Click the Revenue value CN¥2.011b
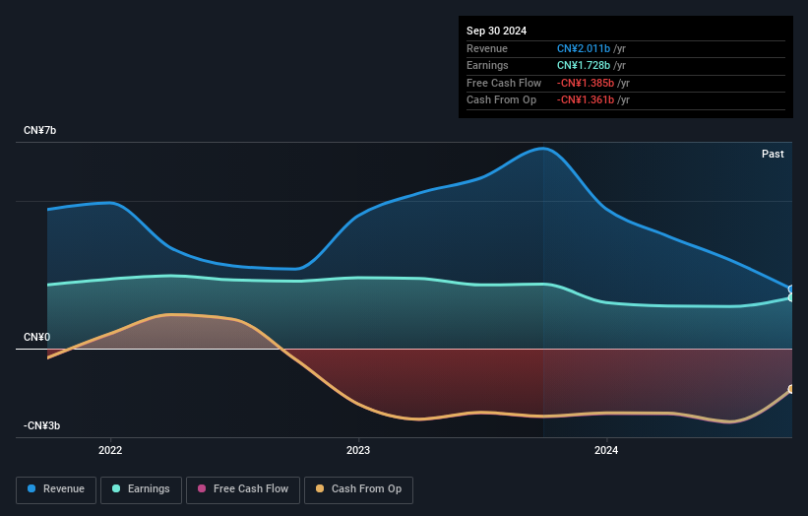This screenshot has width=808, height=516. 584,48
